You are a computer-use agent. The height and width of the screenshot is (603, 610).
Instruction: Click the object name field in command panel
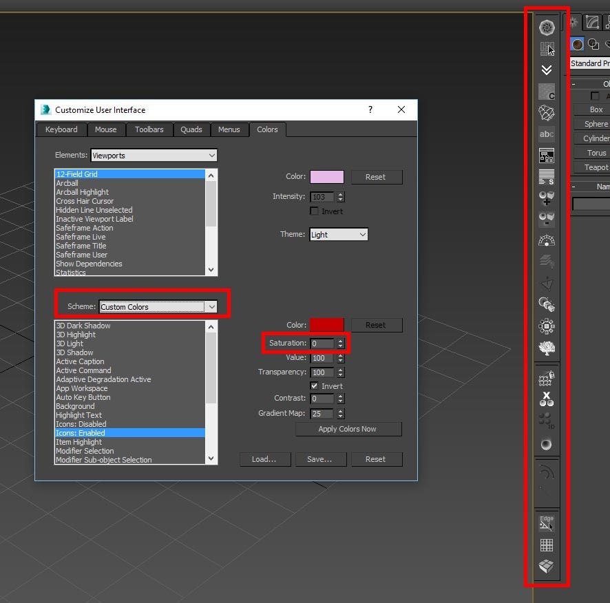[x=591, y=204]
